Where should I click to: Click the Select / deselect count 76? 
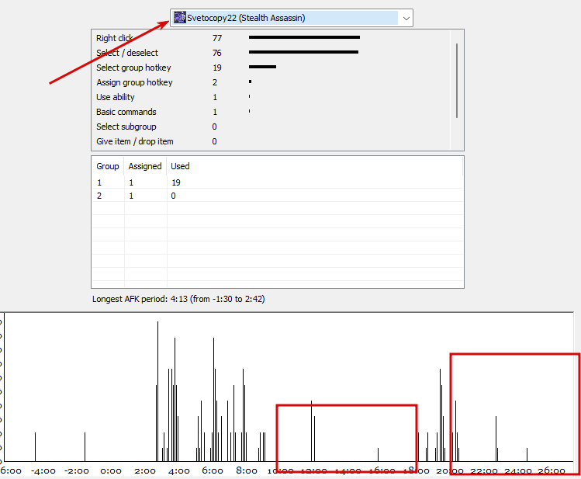tap(217, 53)
